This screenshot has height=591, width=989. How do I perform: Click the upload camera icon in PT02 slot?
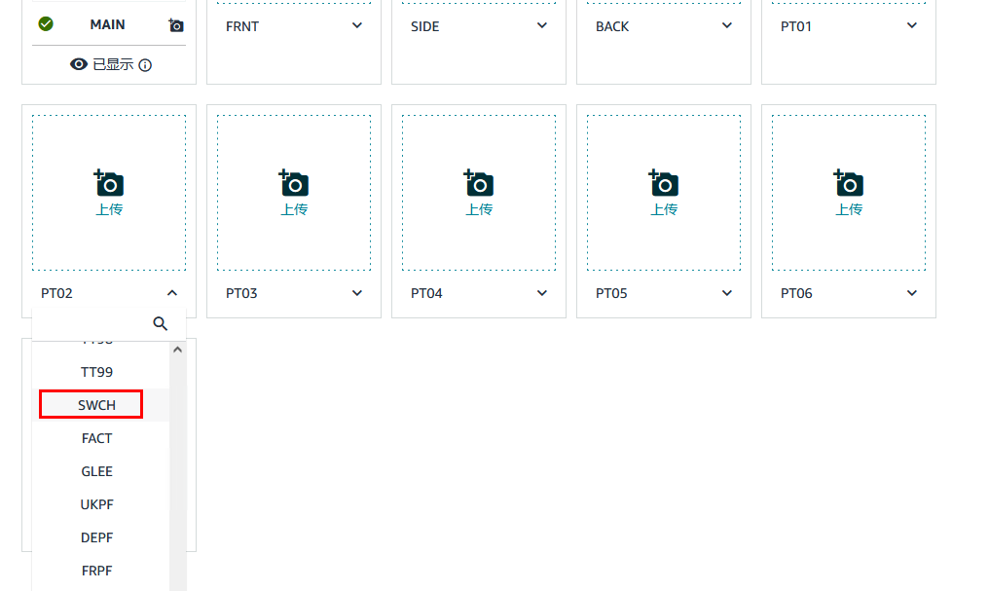coord(109,183)
